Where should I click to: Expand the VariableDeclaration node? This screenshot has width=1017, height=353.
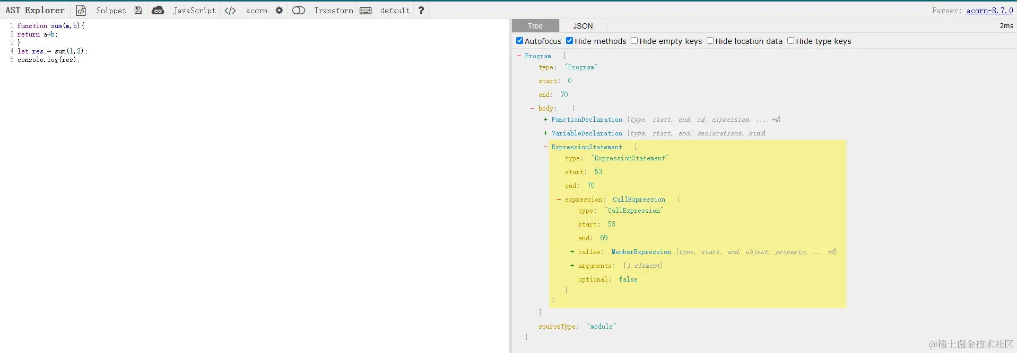(545, 133)
